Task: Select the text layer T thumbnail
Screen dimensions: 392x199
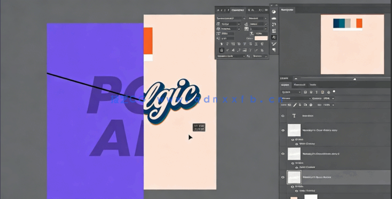Action: pos(294,116)
